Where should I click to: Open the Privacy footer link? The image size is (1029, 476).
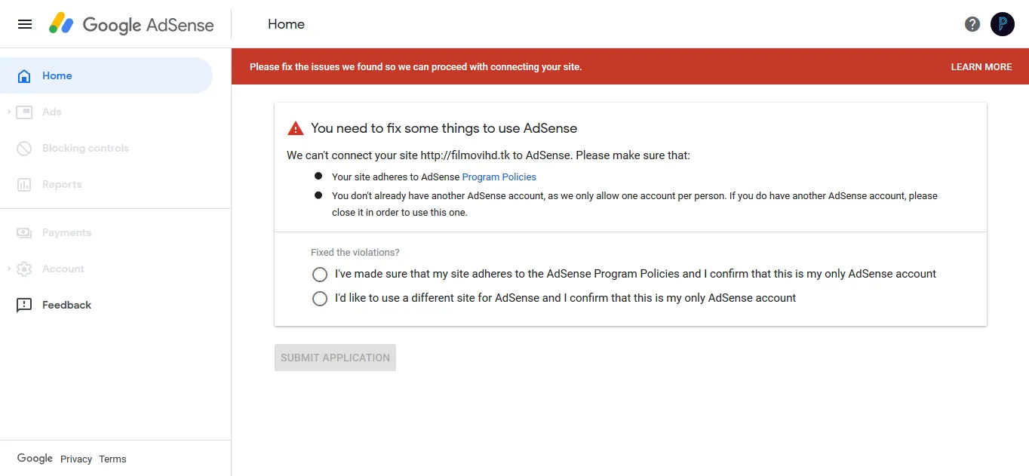point(76,459)
